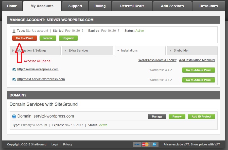Click the domain Status: Active text
The image size is (228, 150).
tap(98, 125)
